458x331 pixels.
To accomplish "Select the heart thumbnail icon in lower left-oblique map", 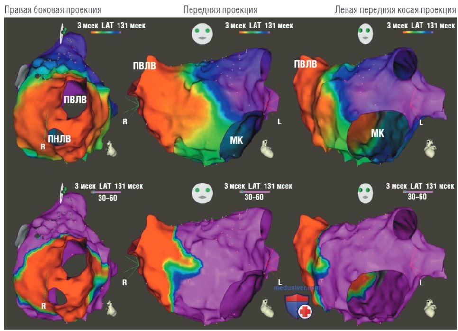I will (x=430, y=308).
